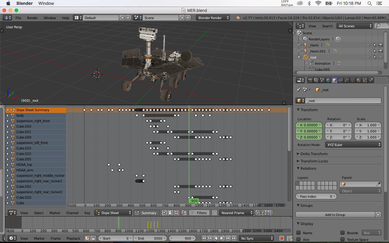This screenshot has width=389, height=243.
Task: Toggle use preview range clock icon
Action: click(x=87, y=238)
